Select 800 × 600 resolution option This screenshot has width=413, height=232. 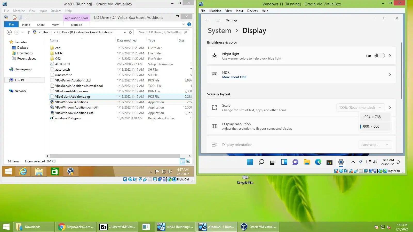pos(375,126)
